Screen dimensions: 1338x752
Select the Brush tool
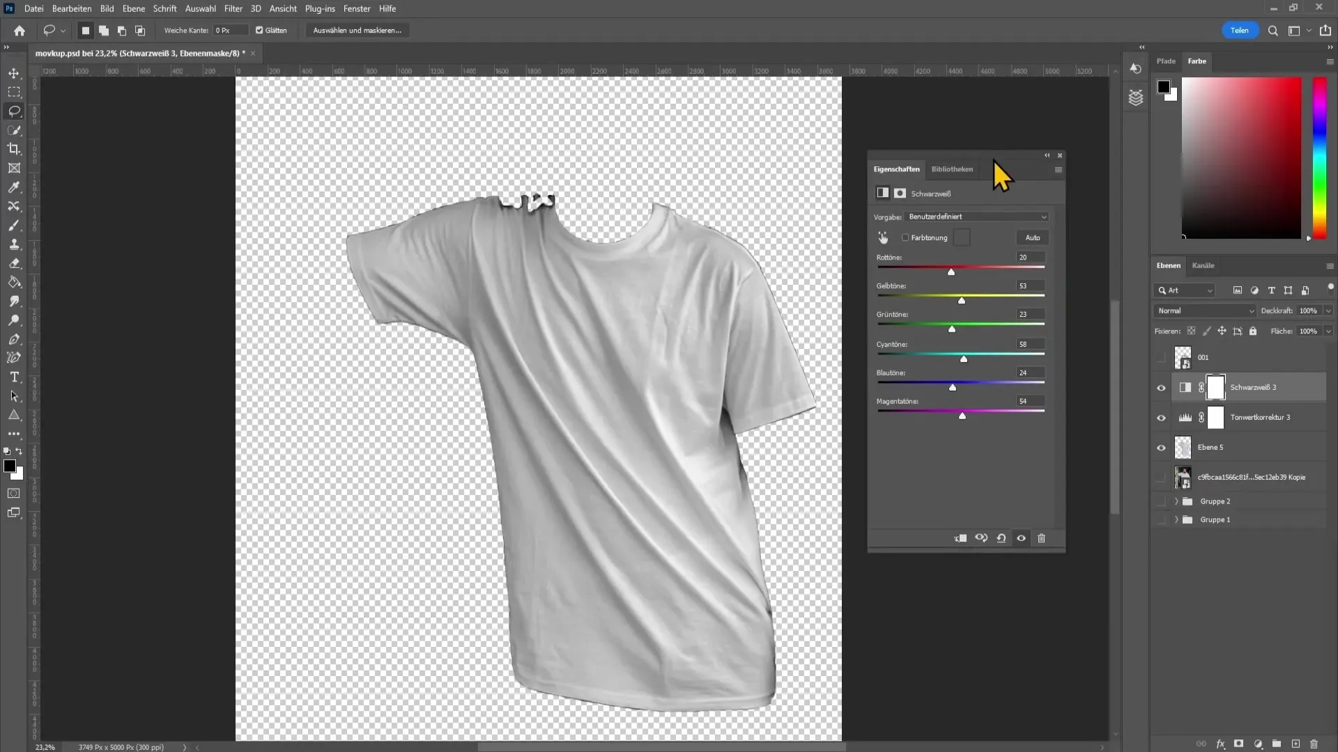(14, 225)
